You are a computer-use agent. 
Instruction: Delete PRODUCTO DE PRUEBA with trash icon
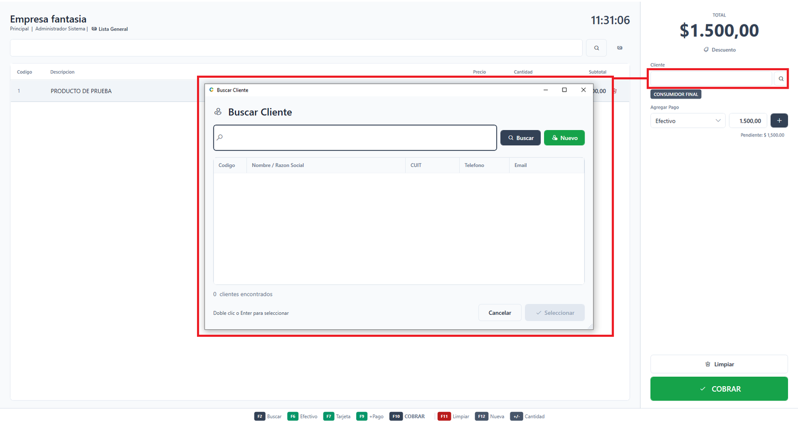[x=614, y=91]
